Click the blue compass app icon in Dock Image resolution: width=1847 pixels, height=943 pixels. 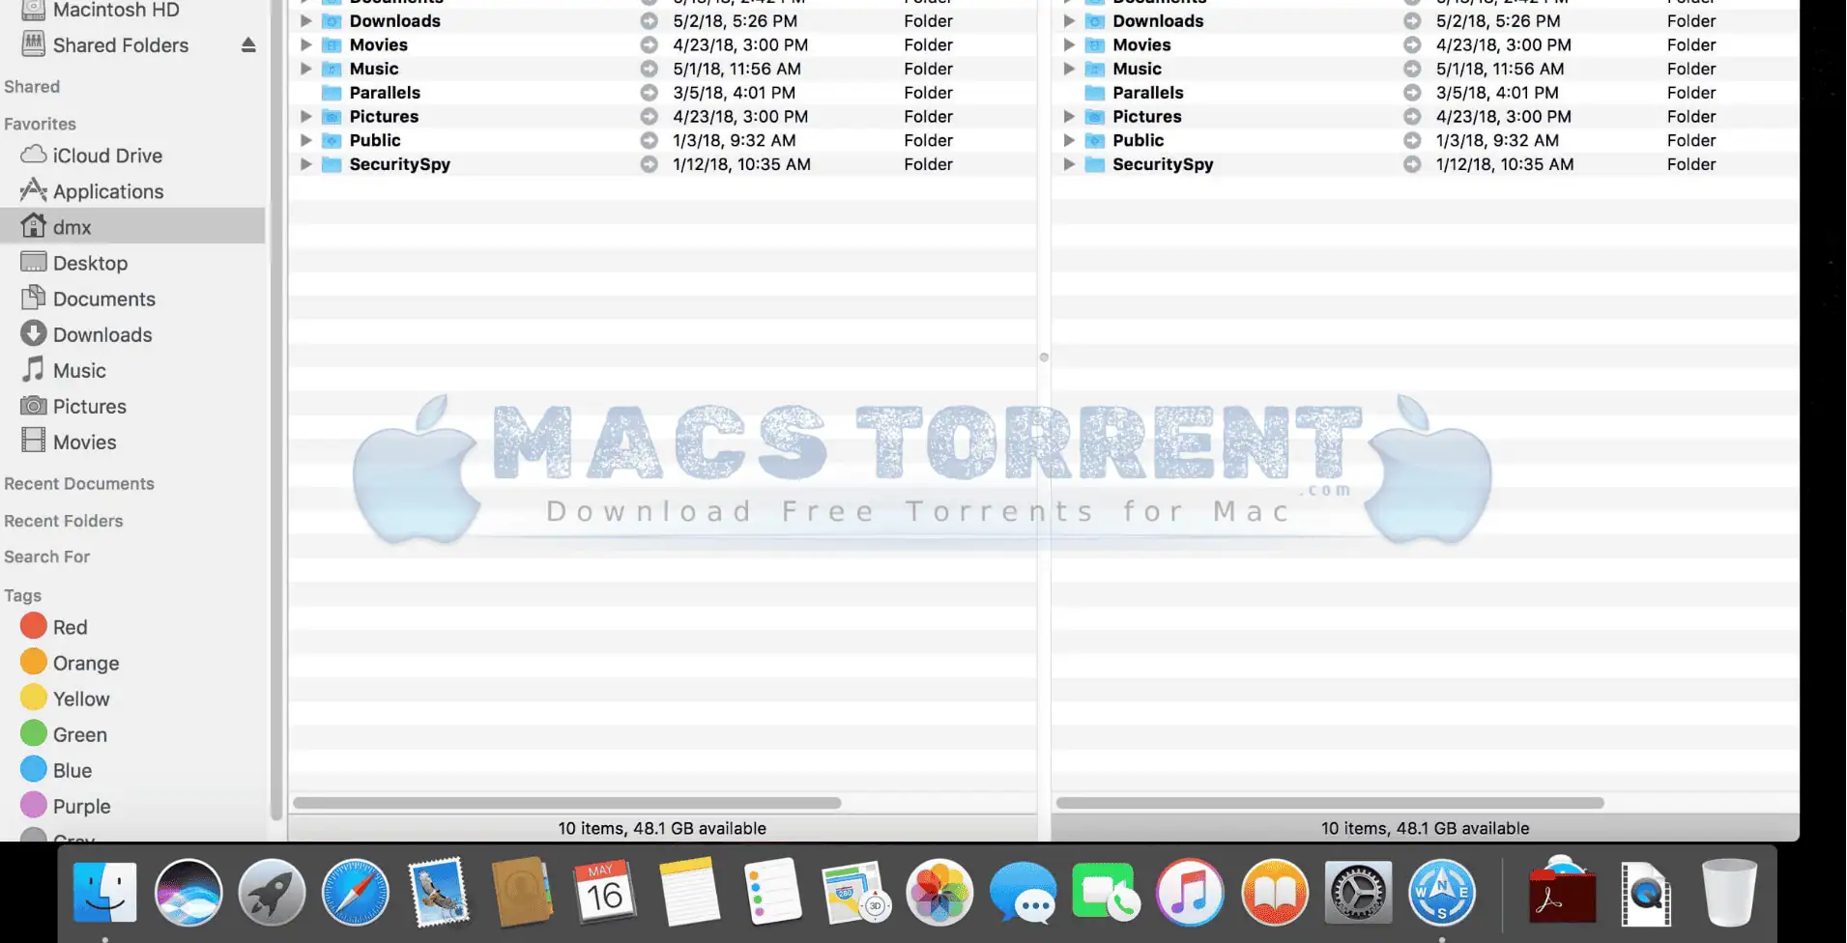coord(1441,893)
